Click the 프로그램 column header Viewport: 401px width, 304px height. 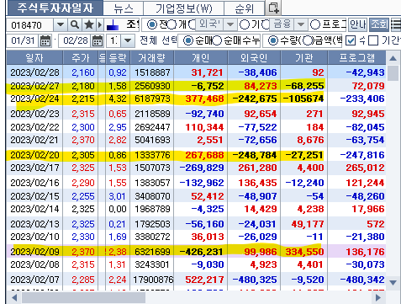(x=356, y=58)
